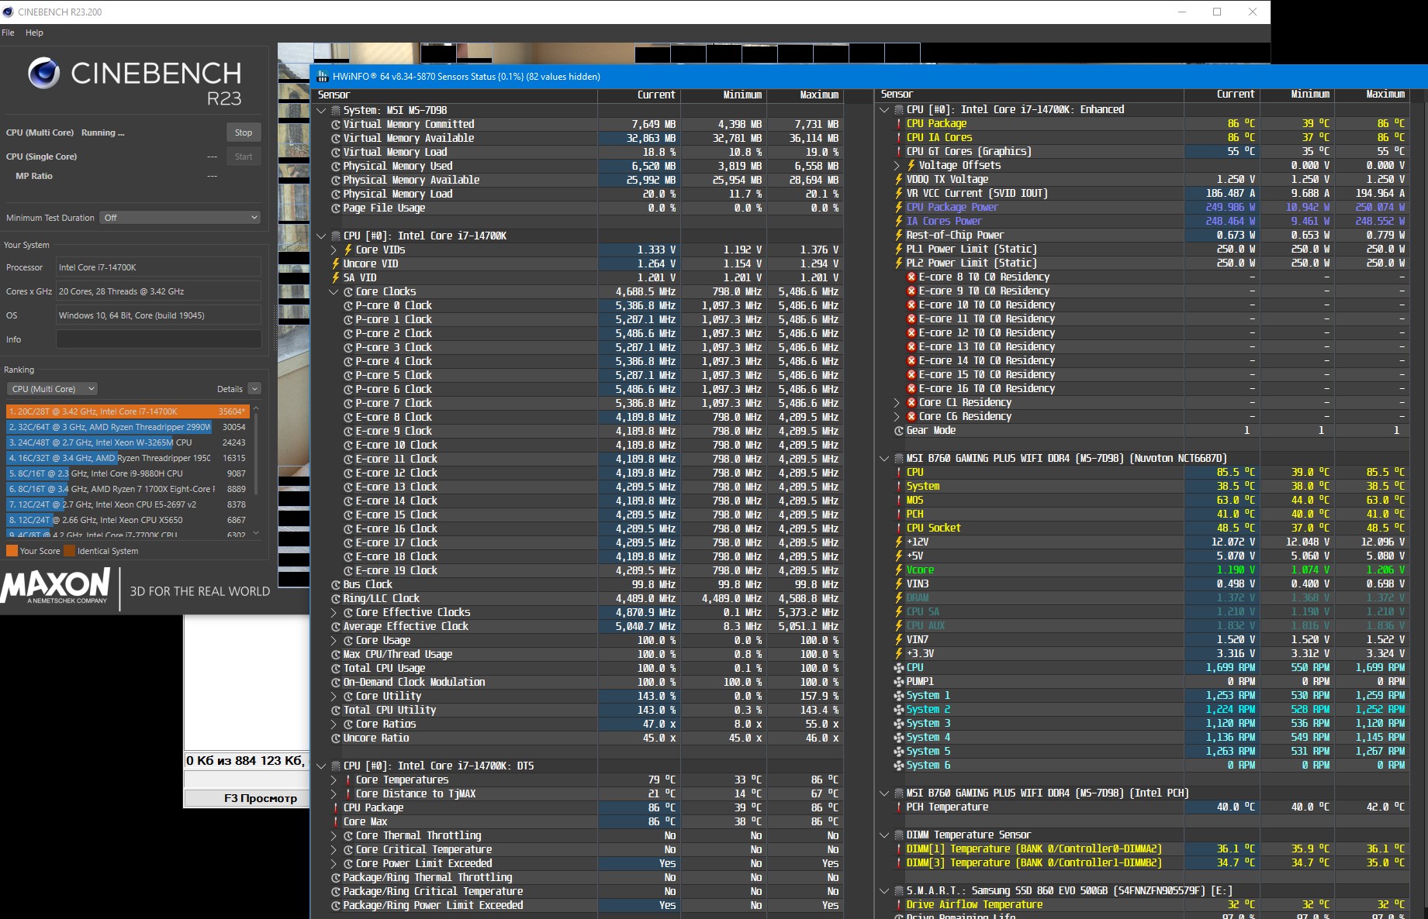This screenshot has height=919, width=1428.
Task: Click the Cinebench app icon in its title bar
Action: click(9, 12)
